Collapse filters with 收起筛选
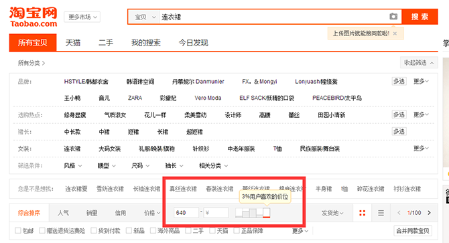Image resolution: width=449 pixels, height=243 pixels. (x=419, y=63)
